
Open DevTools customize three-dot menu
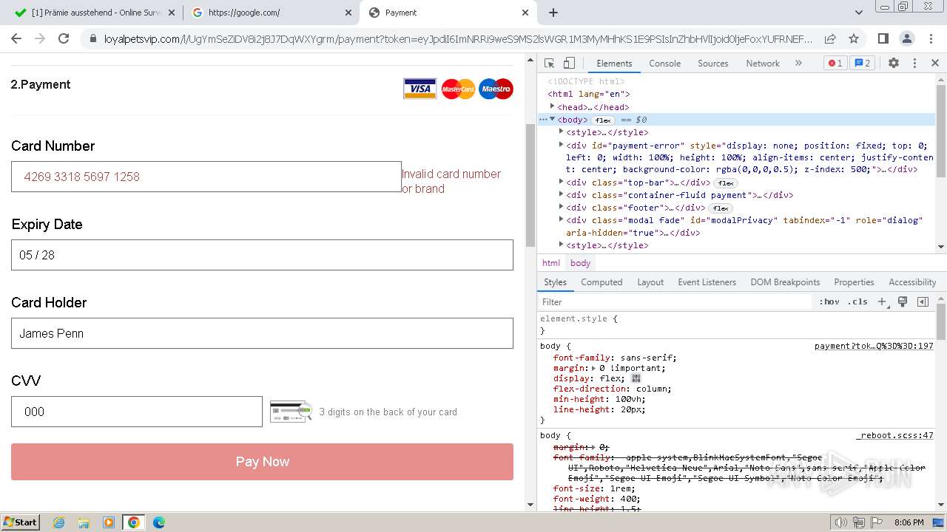(914, 64)
